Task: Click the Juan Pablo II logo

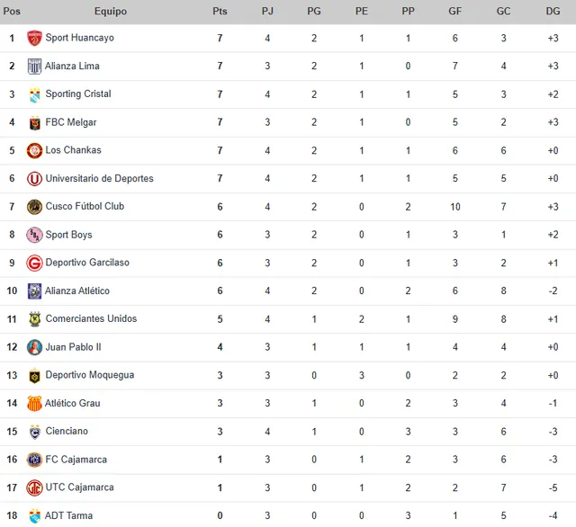Action: point(34,347)
